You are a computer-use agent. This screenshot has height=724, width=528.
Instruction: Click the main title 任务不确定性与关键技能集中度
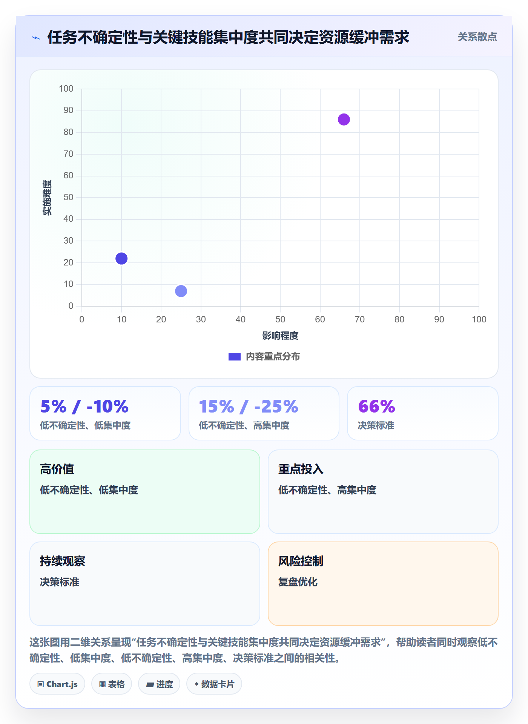tap(228, 37)
